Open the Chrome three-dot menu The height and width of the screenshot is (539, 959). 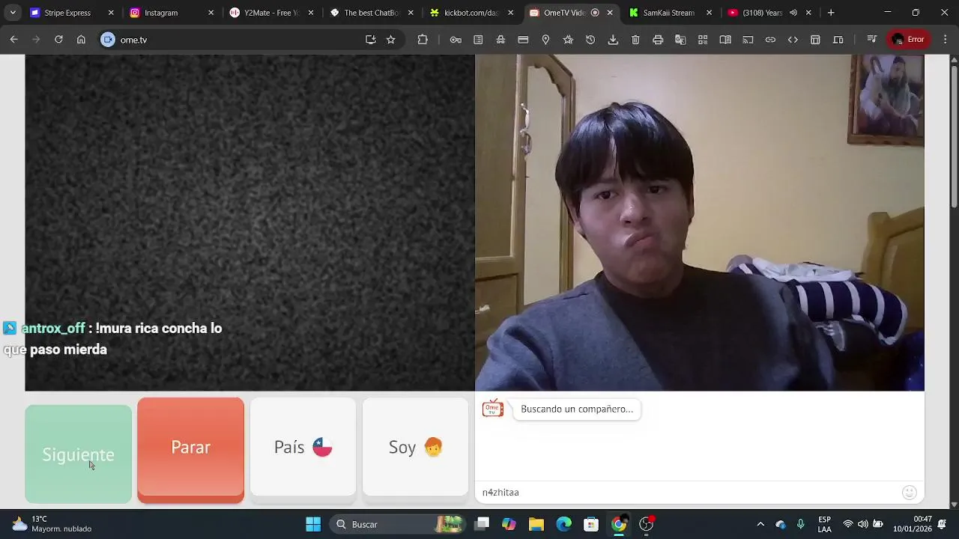point(946,40)
